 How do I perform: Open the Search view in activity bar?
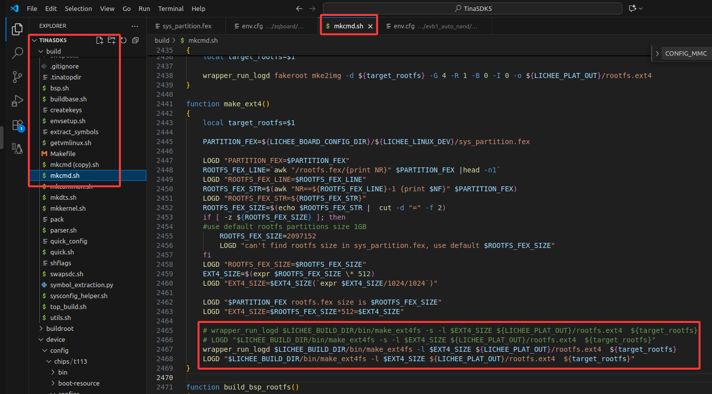(x=17, y=53)
